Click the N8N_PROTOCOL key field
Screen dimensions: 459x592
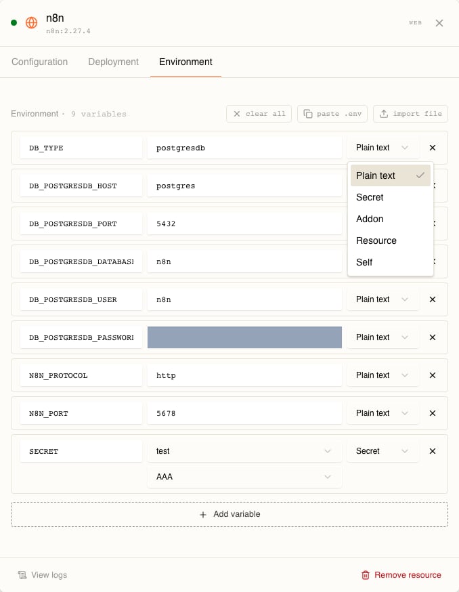tap(81, 375)
